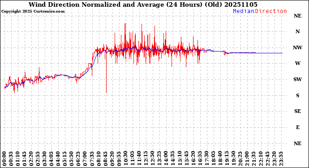Click the blue Median legend label
Screen dimensions: 309x168
(244, 11)
